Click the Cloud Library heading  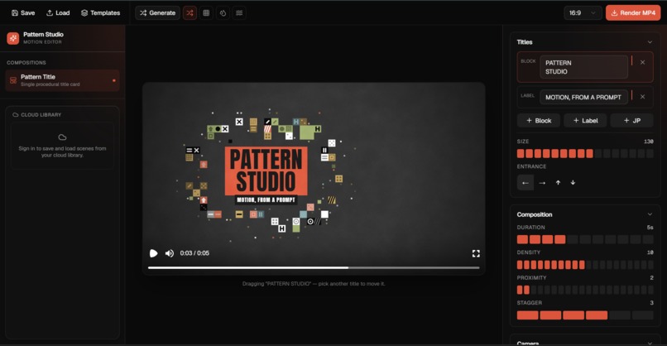41,115
